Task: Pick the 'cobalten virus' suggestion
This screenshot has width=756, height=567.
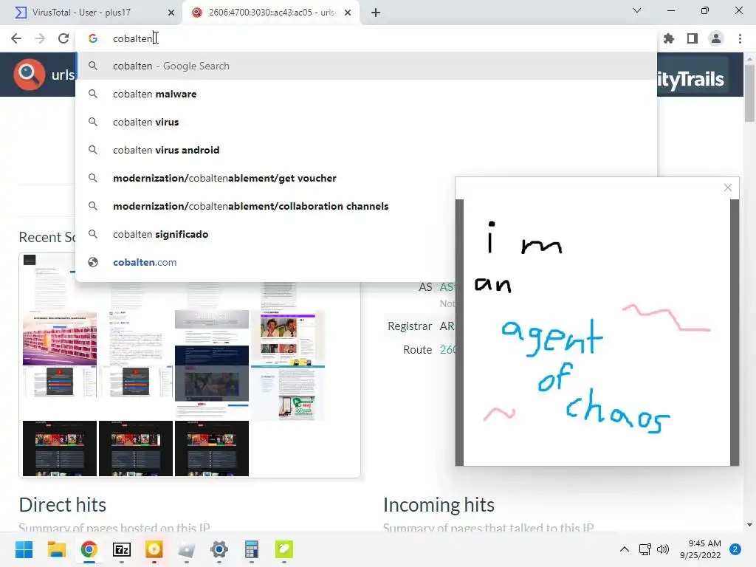Action: pos(366,122)
